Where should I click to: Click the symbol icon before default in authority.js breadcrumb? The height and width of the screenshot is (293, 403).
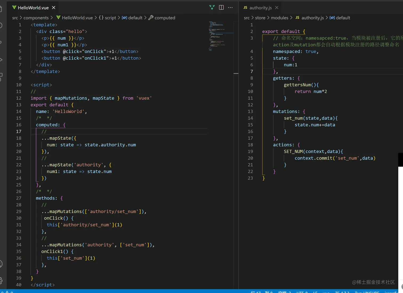point(332,18)
